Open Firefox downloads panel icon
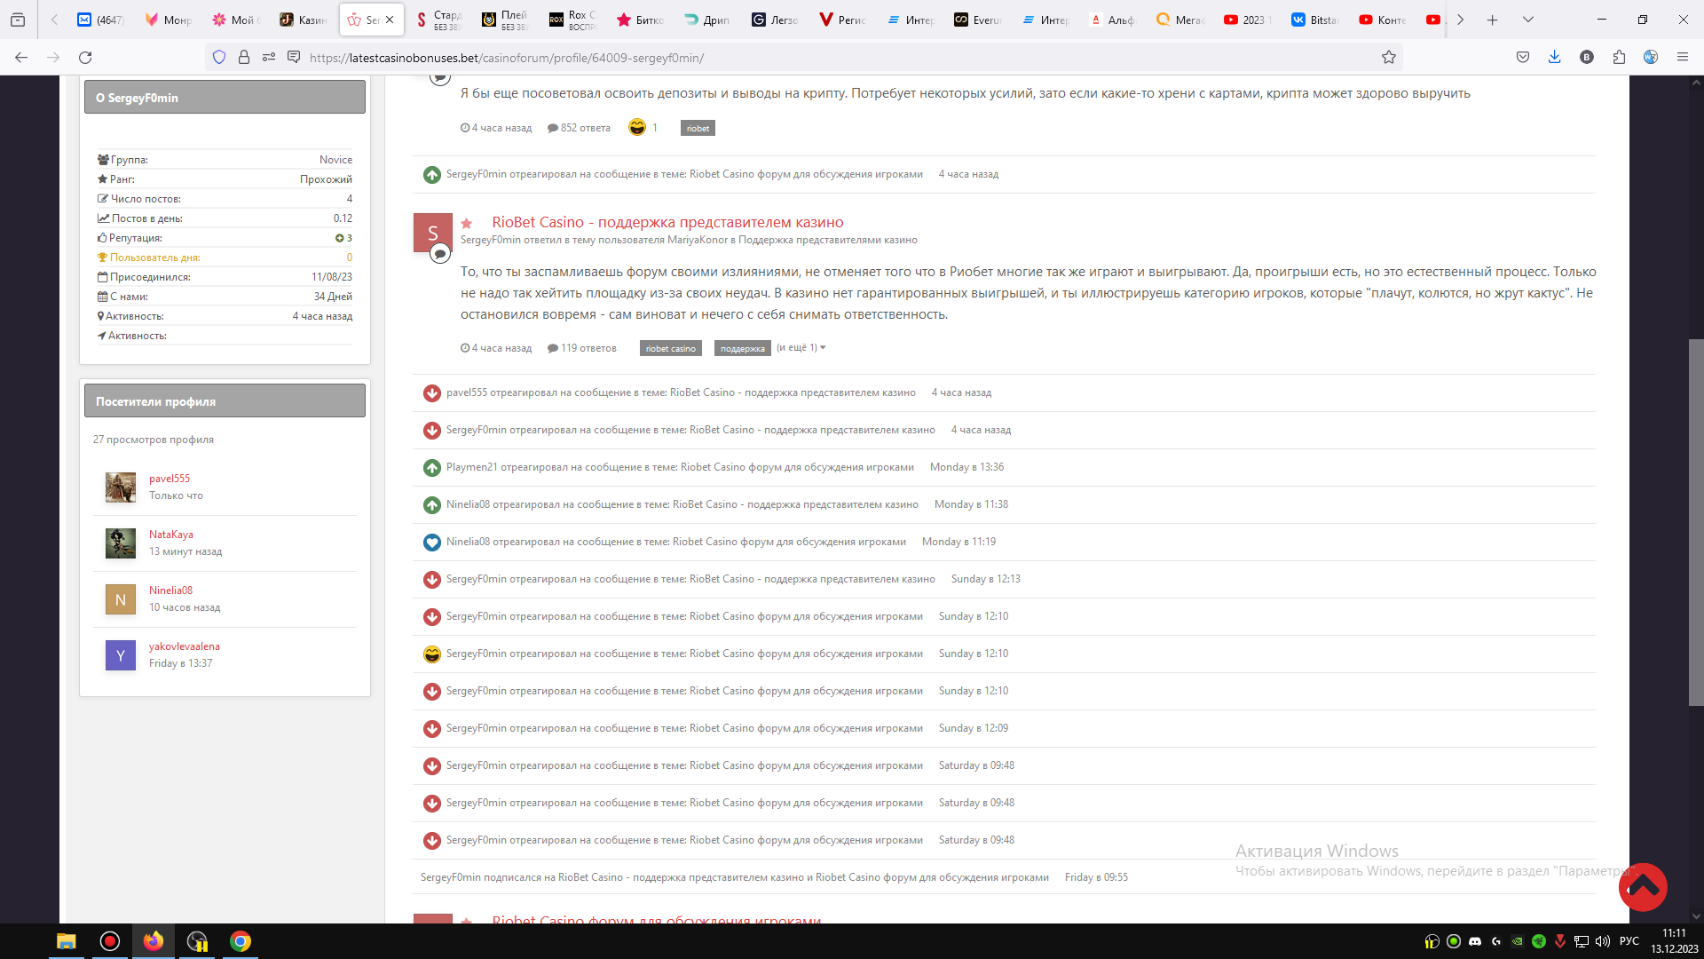Viewport: 1704px width, 959px height. 1554,58
